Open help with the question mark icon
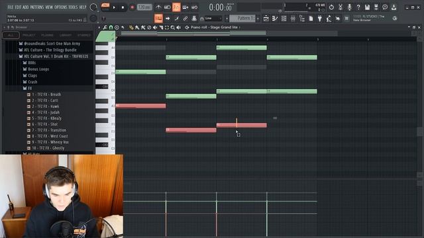Image resolution: width=424 pixels, height=238 pixels. [358, 7]
